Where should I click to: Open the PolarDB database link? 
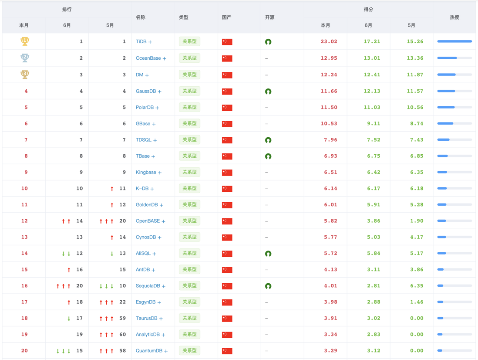click(x=147, y=107)
